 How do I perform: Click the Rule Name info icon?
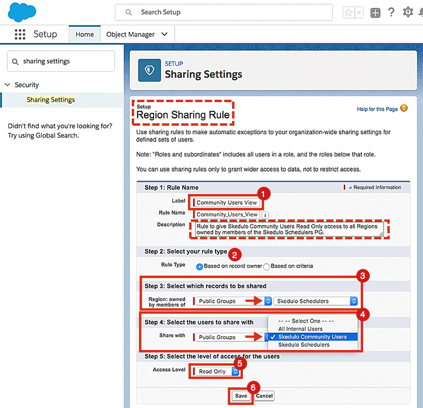click(x=265, y=215)
